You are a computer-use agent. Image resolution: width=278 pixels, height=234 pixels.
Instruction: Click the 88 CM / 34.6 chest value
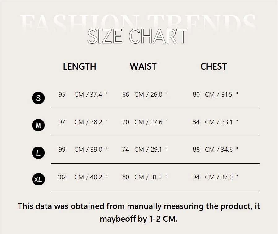tap(215, 150)
